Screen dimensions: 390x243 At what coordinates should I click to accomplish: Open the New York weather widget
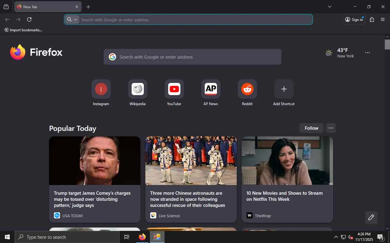(x=340, y=53)
